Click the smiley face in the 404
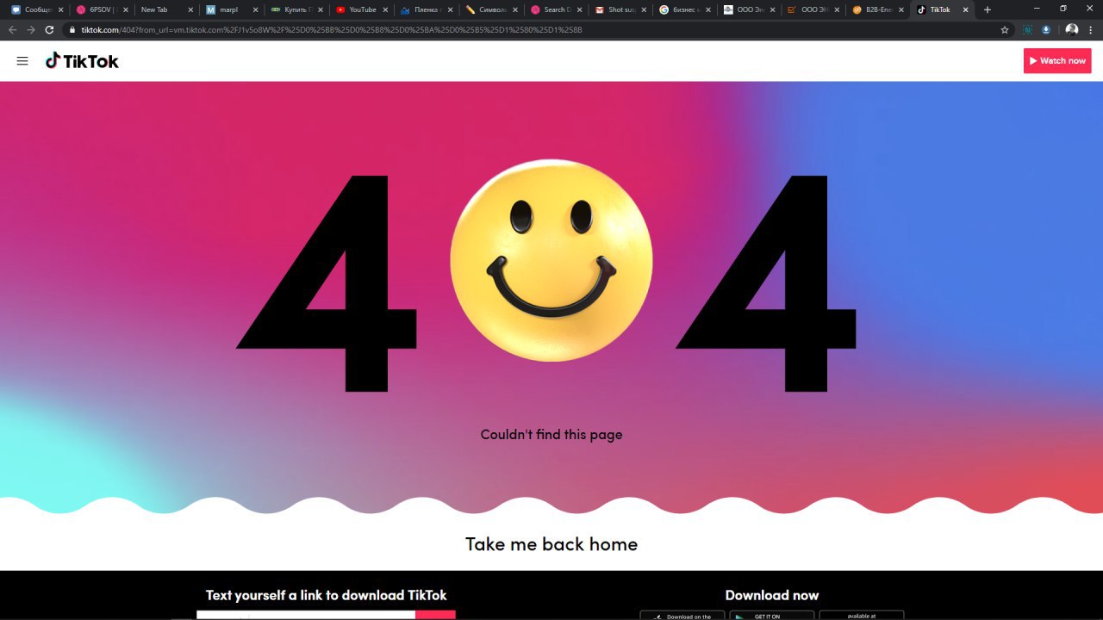Screen dimensions: 1103x620 (x=551, y=260)
